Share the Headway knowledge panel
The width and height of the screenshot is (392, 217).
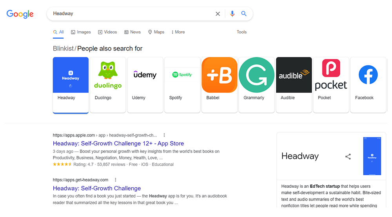tap(348, 156)
